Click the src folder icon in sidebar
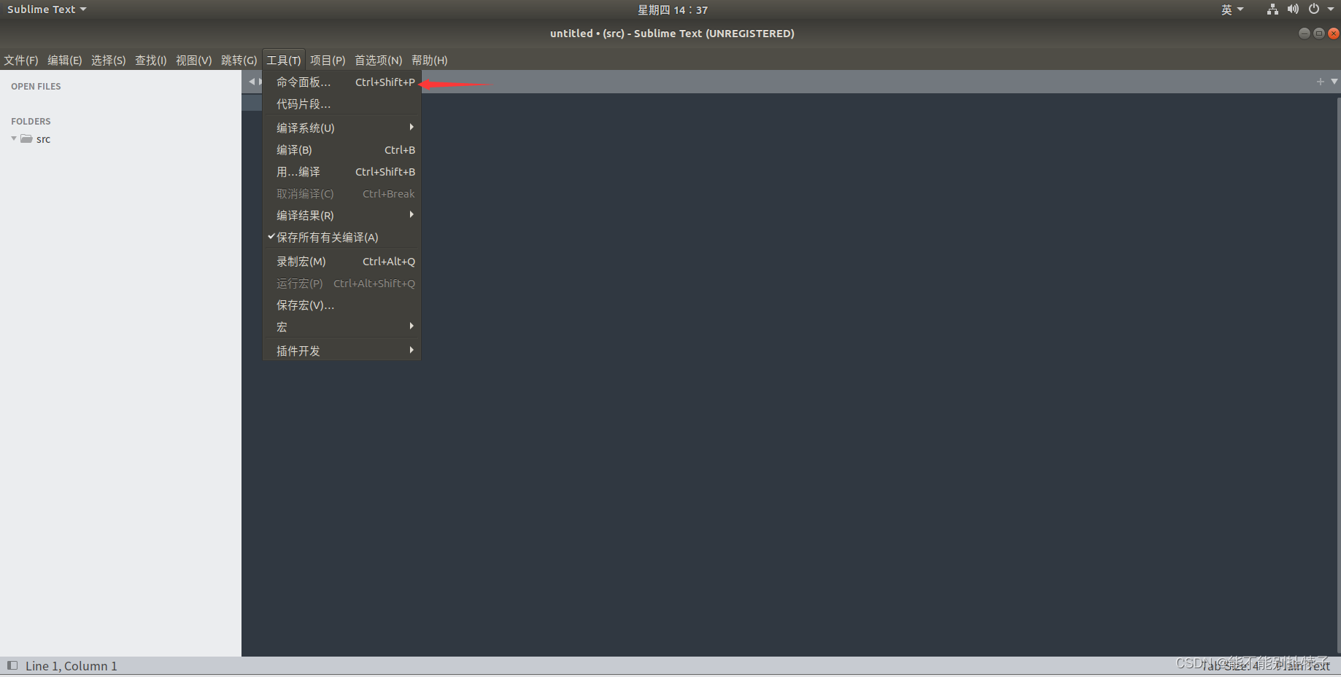Image resolution: width=1341 pixels, height=677 pixels. coord(26,138)
